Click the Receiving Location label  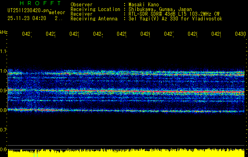95,9
